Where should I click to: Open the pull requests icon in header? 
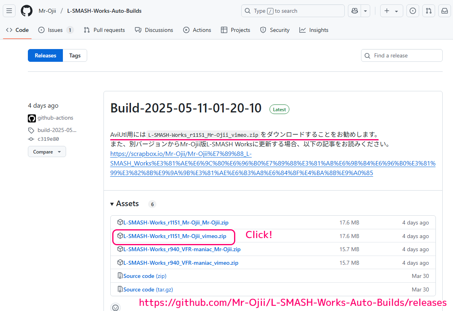429,11
